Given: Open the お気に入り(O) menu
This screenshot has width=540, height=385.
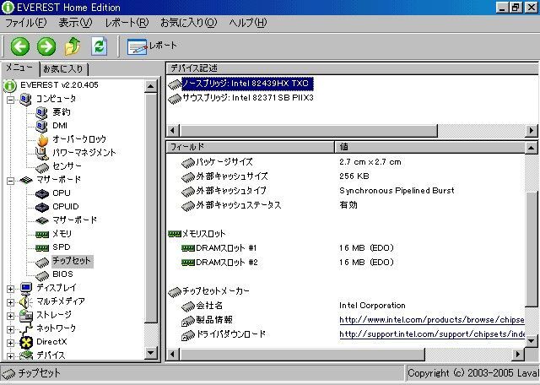Looking at the screenshot, I should pos(189,23).
